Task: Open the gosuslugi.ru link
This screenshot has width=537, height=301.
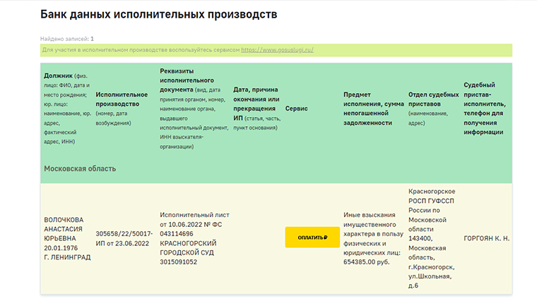Action: (277, 50)
